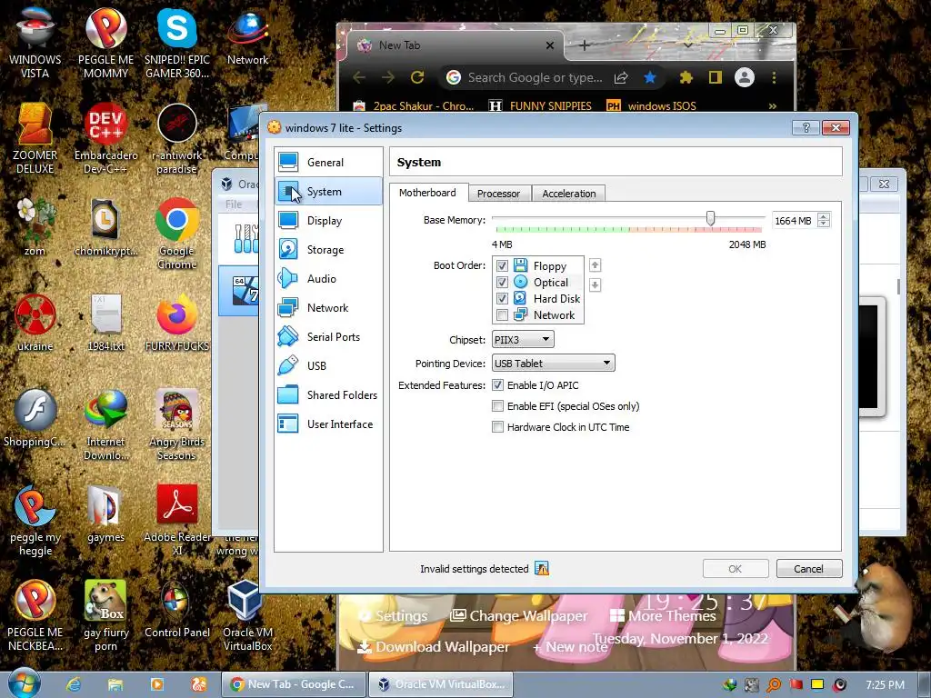Click the Base Memory slider handle
This screenshot has width=931, height=698.
710,218
